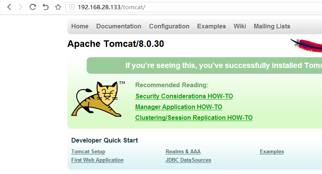Follow the Tomcat Setup link
322x174 pixels.
click(88, 152)
